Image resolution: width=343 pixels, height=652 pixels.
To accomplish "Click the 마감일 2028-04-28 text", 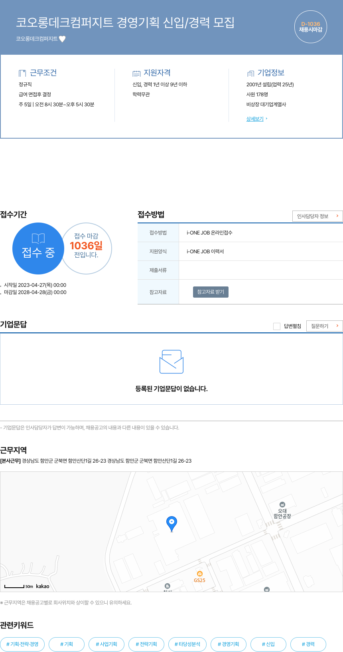I will pos(35,292).
